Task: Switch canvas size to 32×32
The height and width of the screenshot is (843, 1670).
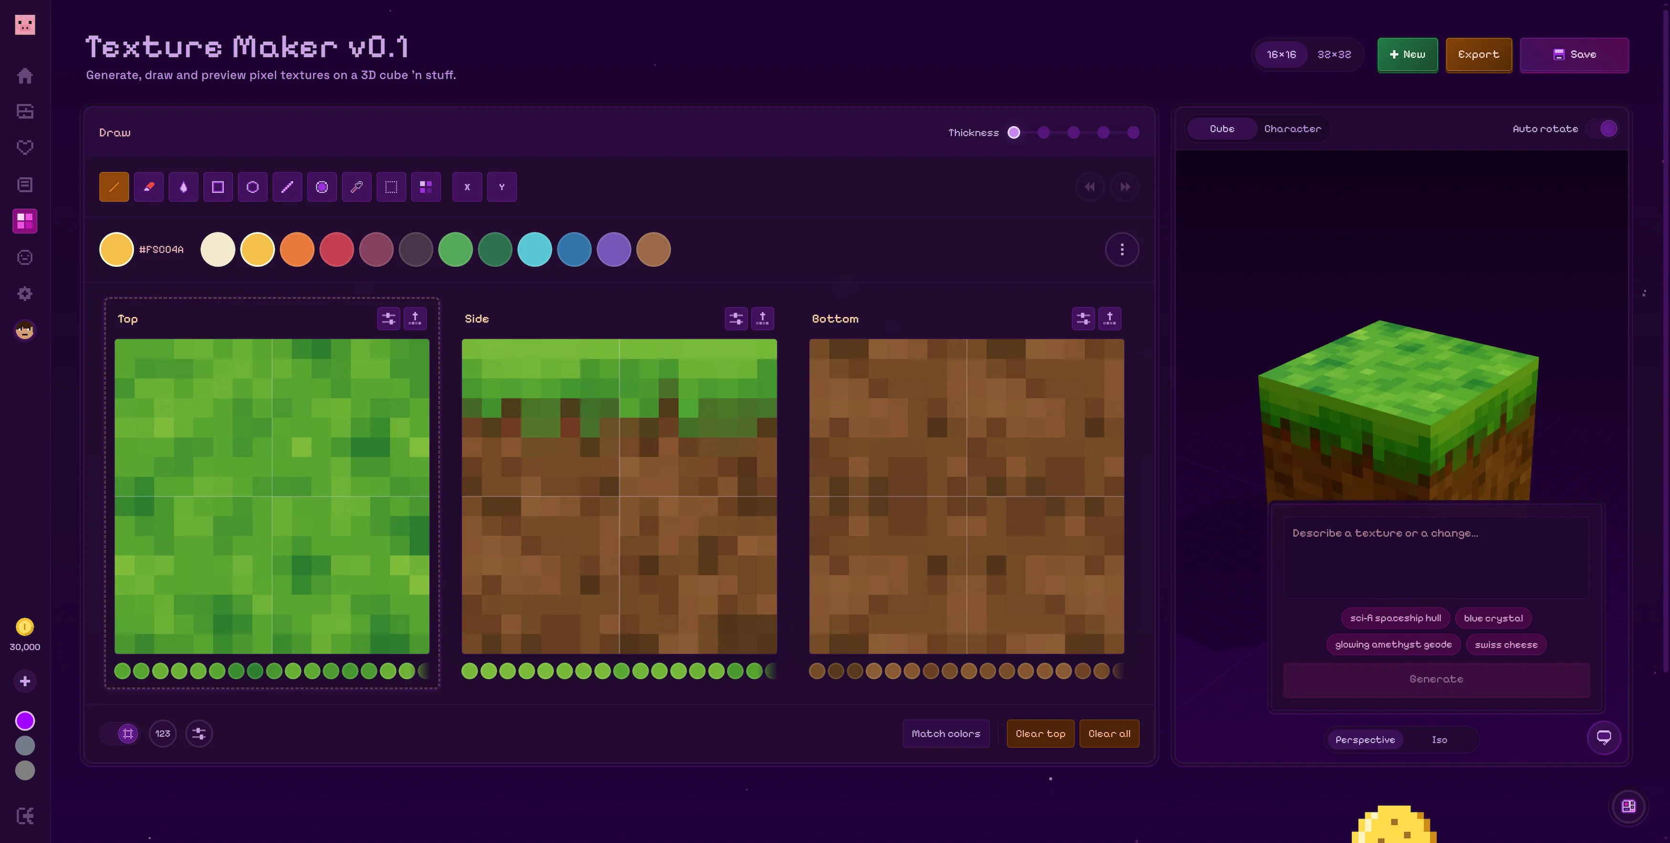Action: (x=1334, y=54)
